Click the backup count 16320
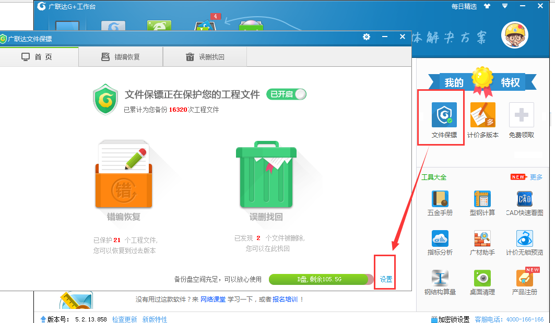This screenshot has height=323, width=555. point(178,110)
